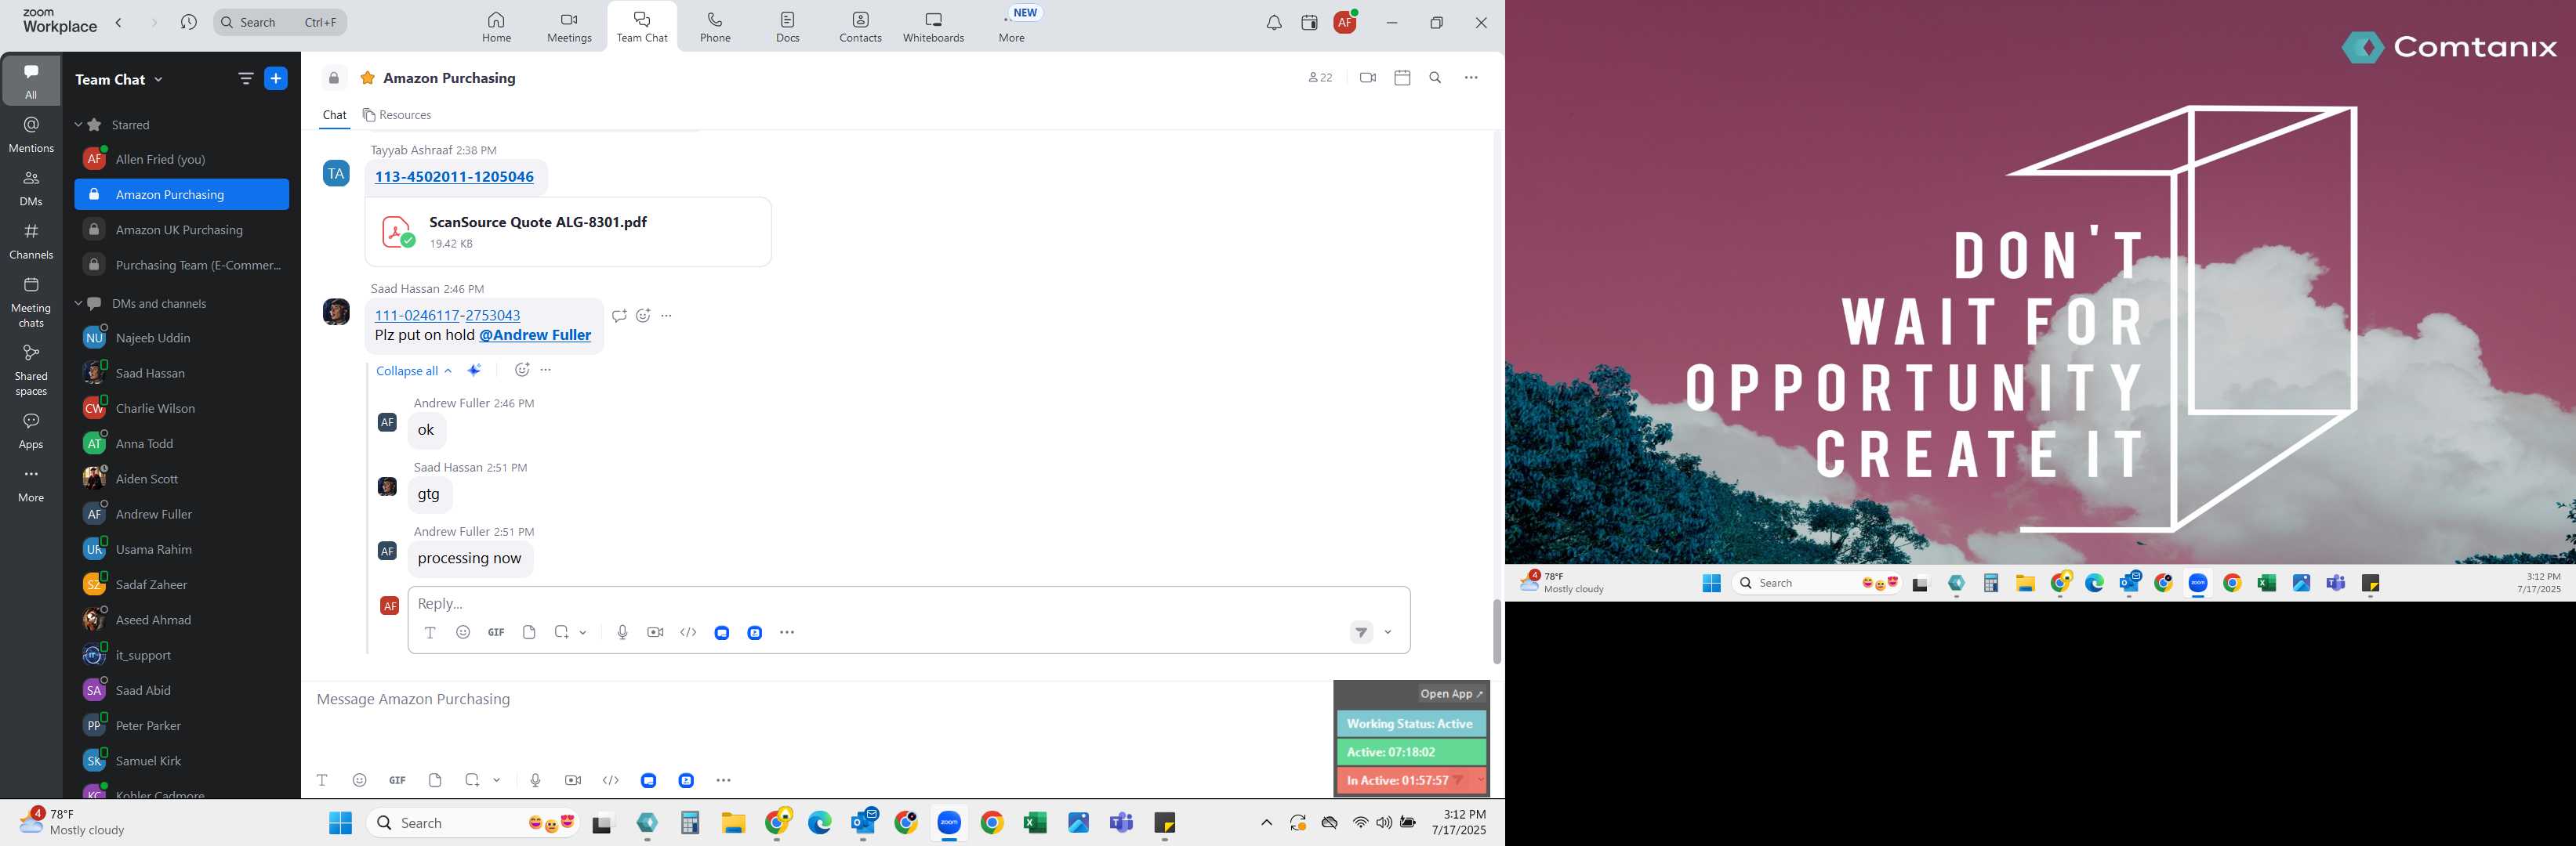The image size is (2576, 846).
Task: Search within the Amazon Purchasing chat
Action: [x=1435, y=78]
